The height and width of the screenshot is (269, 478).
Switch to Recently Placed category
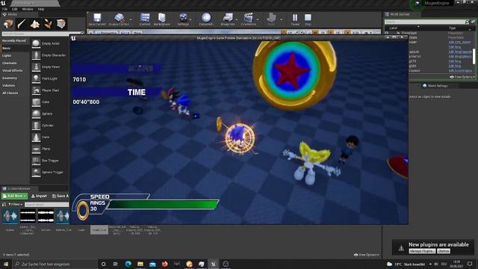[x=14, y=40]
